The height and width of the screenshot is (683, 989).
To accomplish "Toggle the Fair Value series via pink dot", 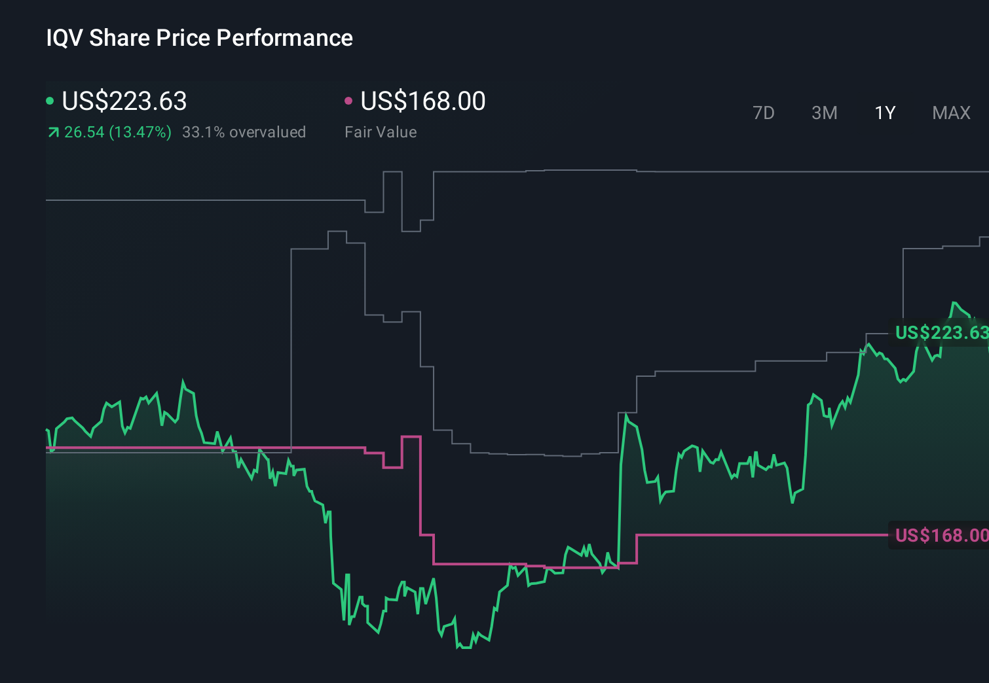I will [349, 99].
